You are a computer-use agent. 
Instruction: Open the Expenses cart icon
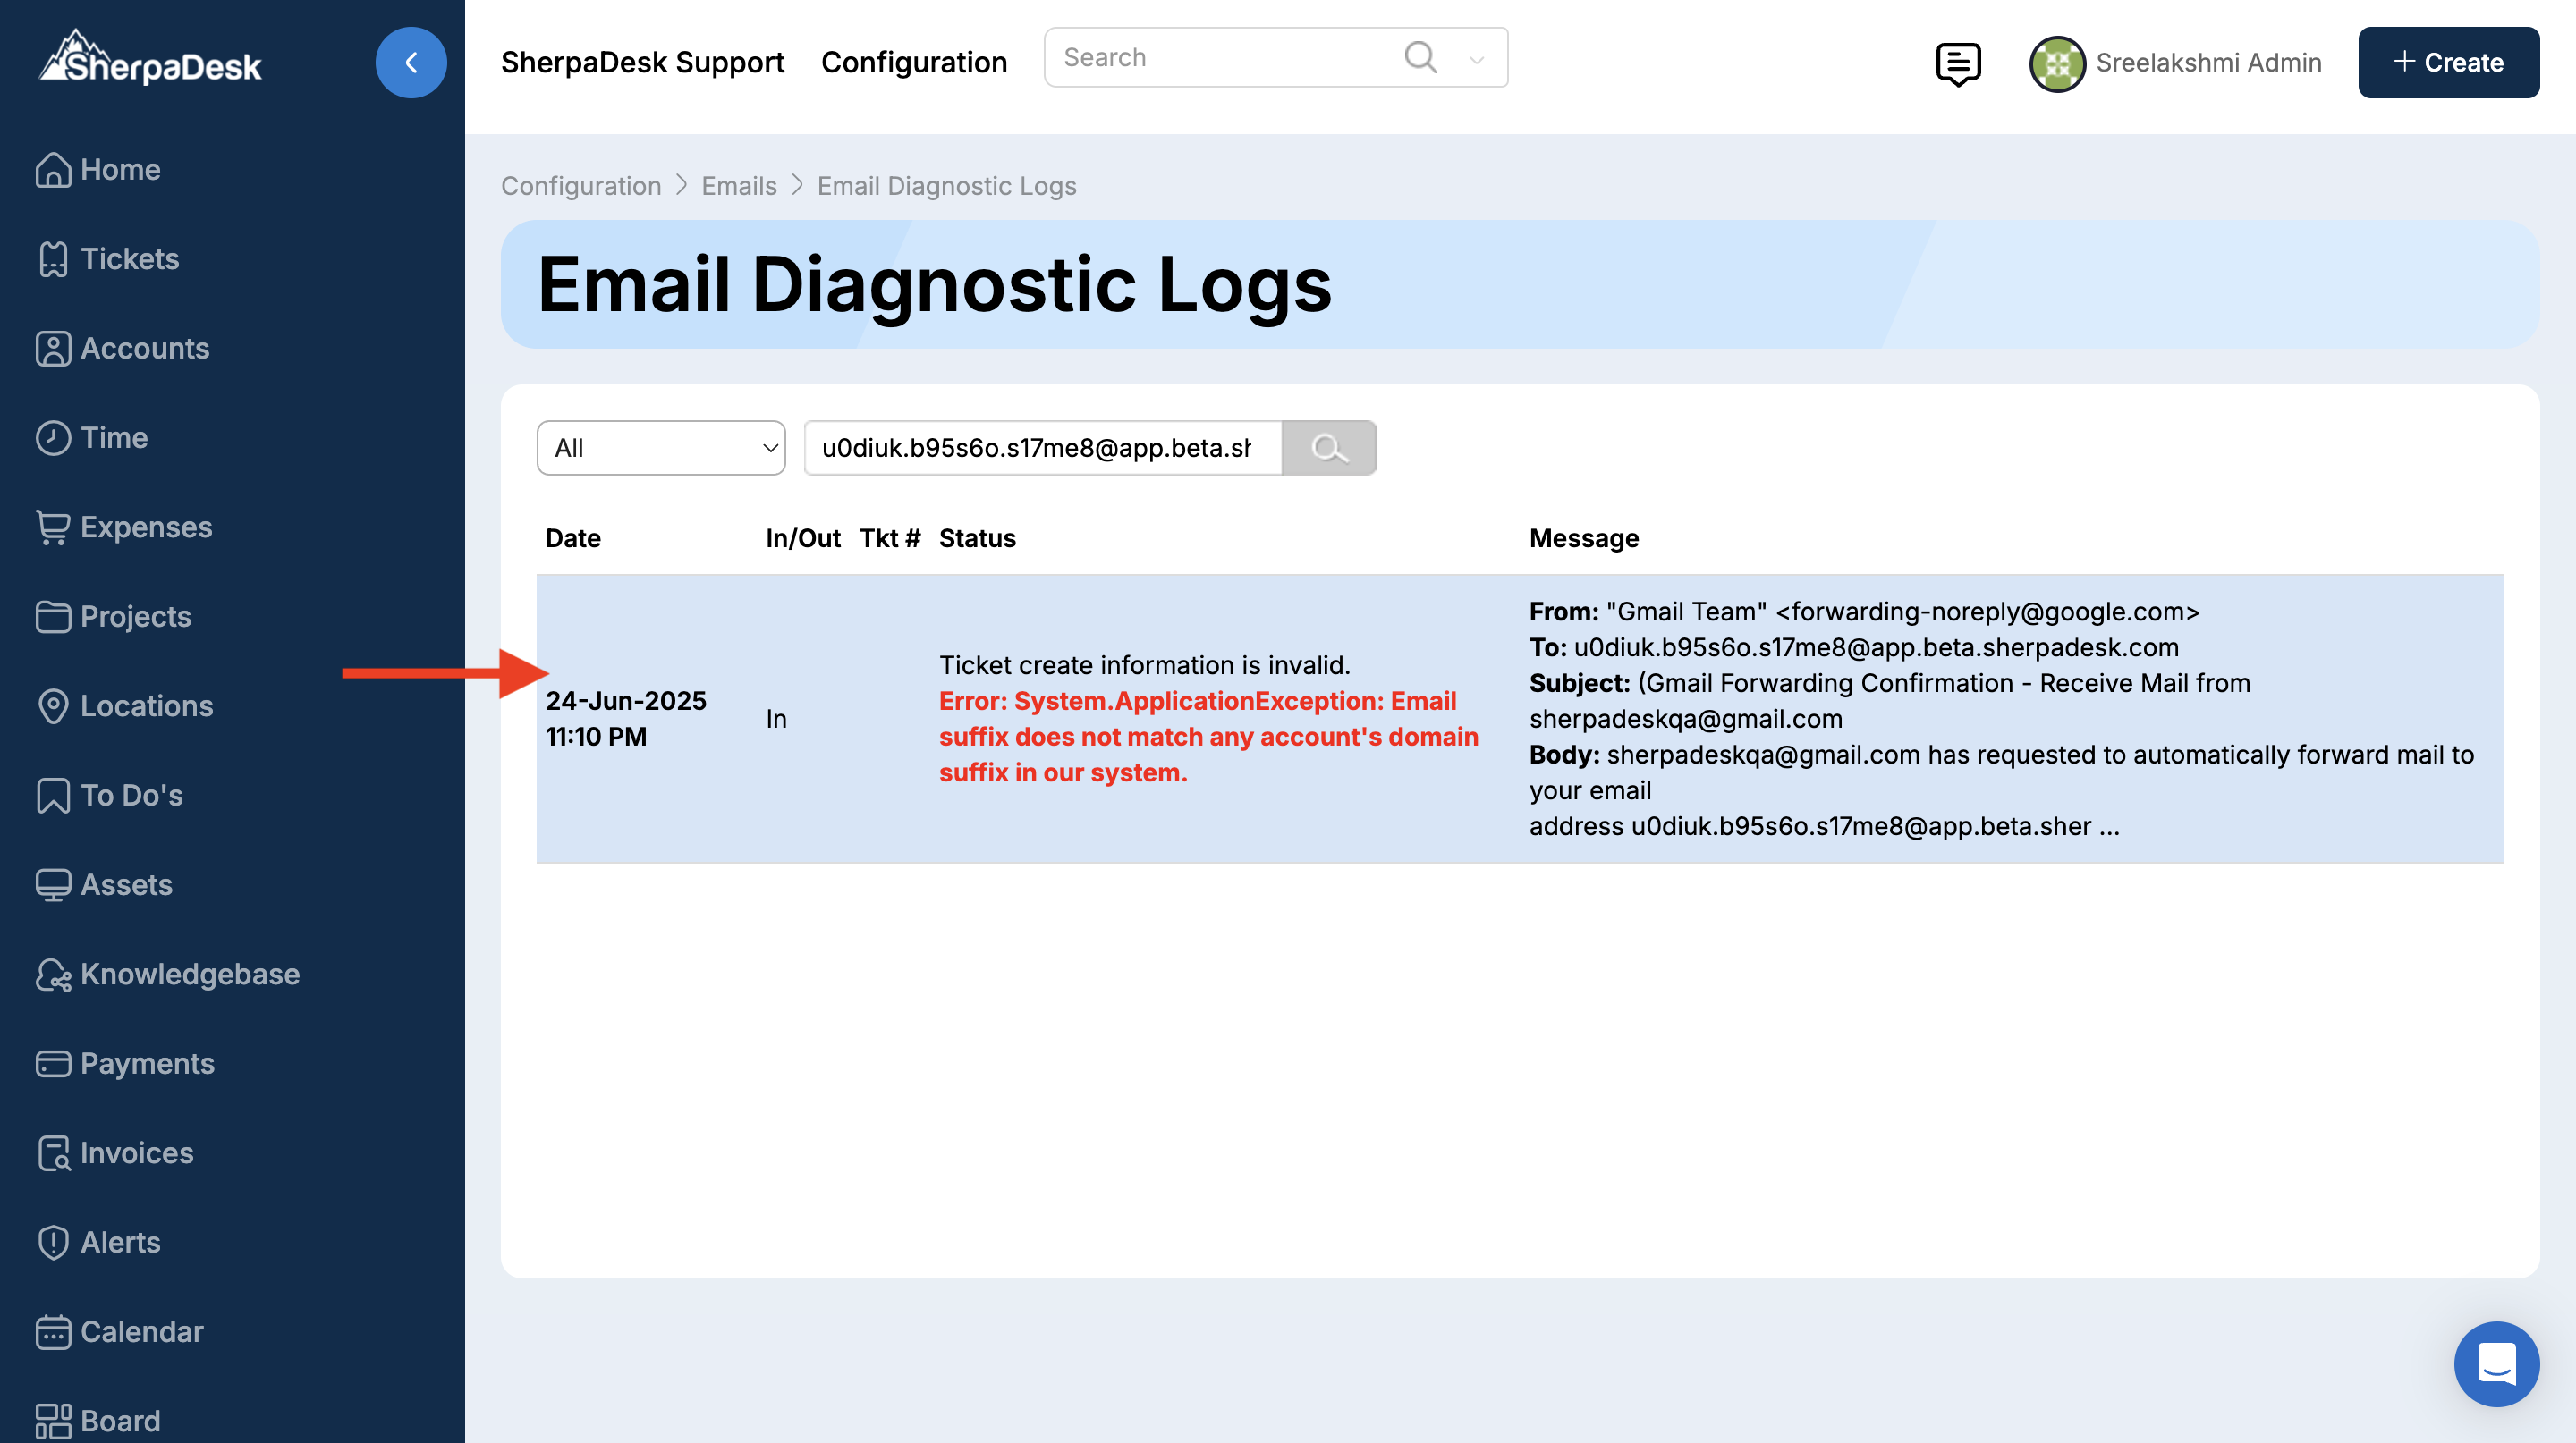53,527
